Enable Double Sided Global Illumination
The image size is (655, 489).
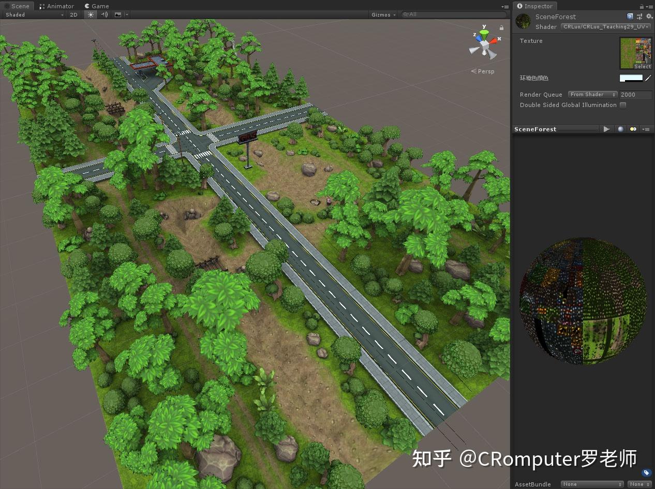pyautogui.click(x=623, y=105)
